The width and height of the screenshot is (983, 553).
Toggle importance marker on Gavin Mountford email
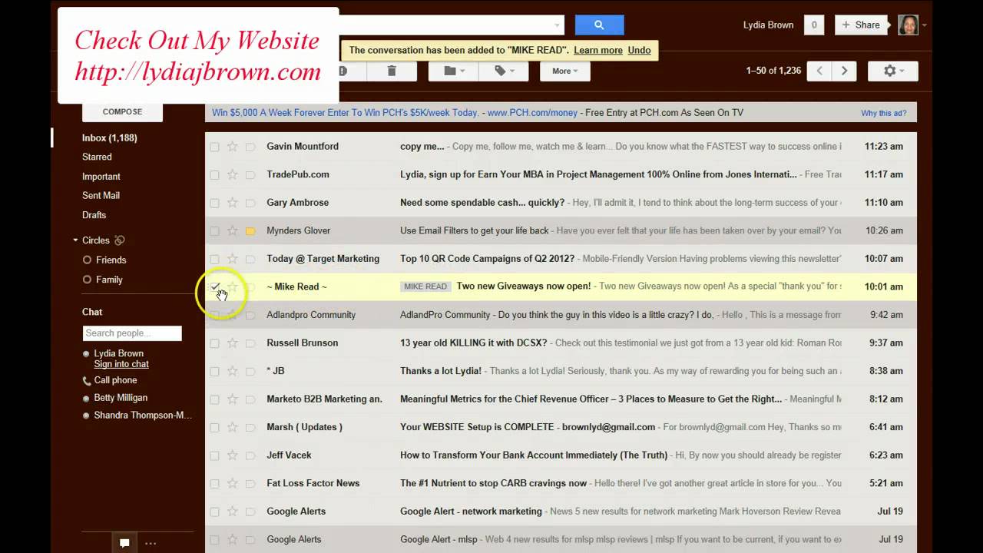pos(250,147)
